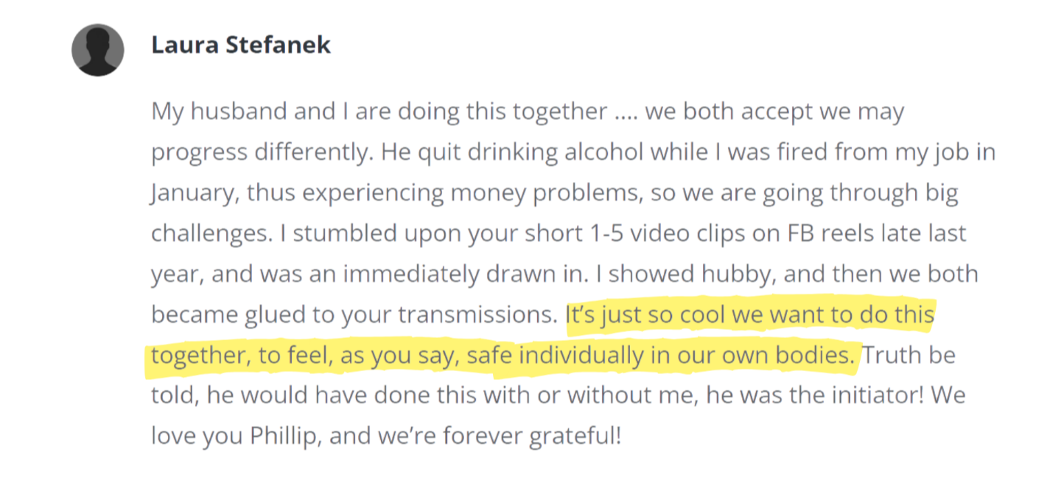This screenshot has width=1061, height=497.
Task: Click the word "challenges." starting the fourth line
Action: click(212, 233)
